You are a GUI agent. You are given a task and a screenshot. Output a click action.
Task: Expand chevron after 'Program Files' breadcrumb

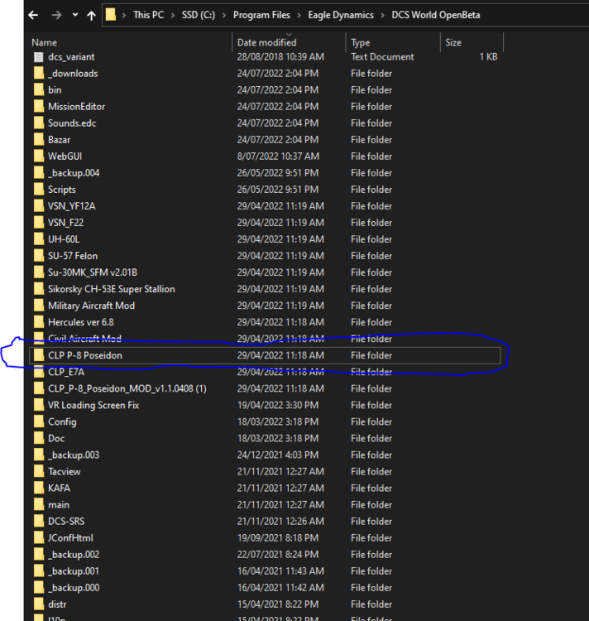[299, 15]
